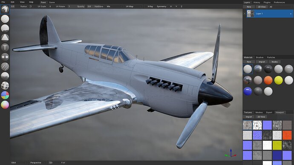
Task: Select the orange texture thumbnail
Action: point(287,135)
